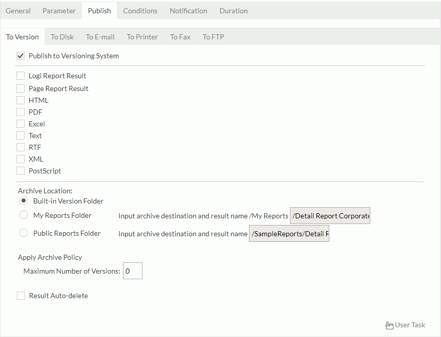The height and width of the screenshot is (337, 441).
Task: Enable HTML output format
Action: point(20,100)
